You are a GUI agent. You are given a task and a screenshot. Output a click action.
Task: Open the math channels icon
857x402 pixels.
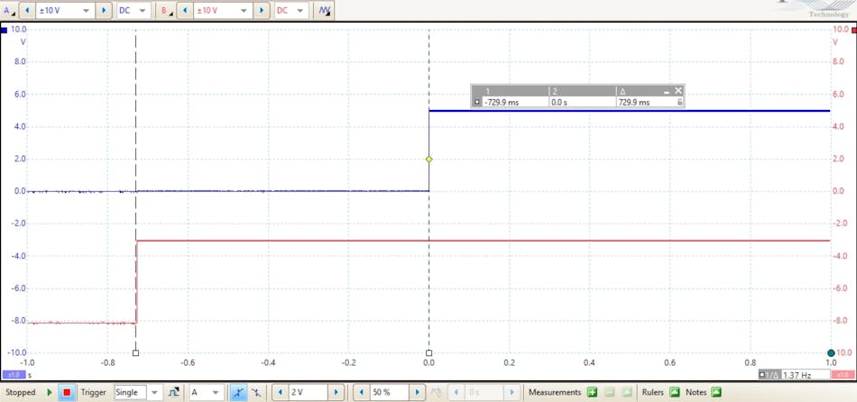325,11
